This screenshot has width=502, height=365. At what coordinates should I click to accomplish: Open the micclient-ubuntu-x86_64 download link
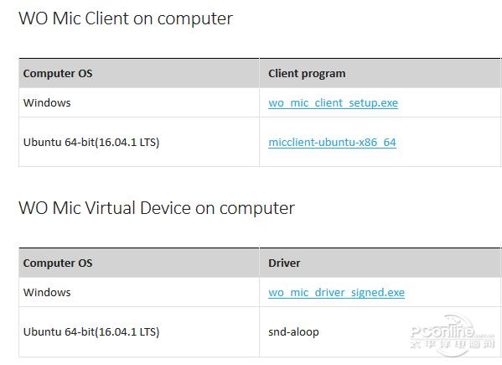tap(332, 143)
